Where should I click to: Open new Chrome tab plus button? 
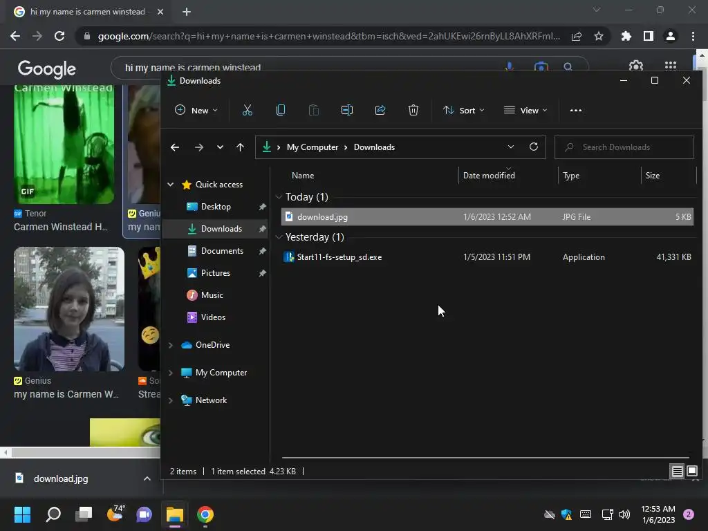pyautogui.click(x=187, y=12)
